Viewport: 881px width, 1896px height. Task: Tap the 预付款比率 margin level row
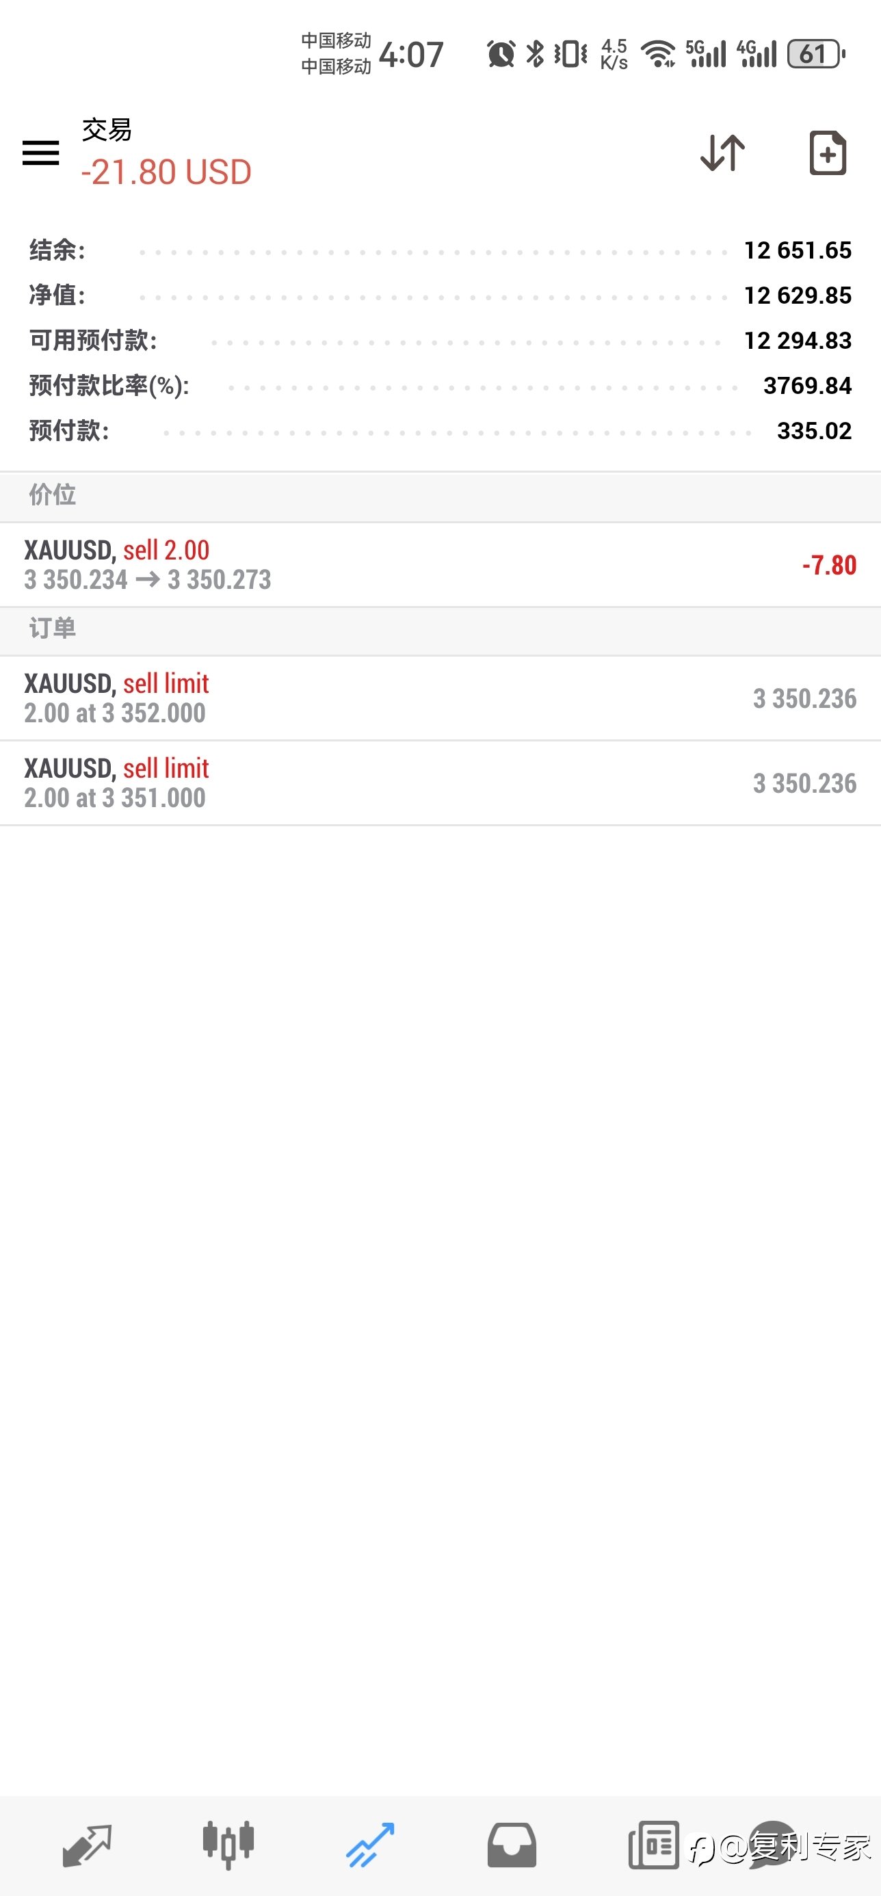pyautogui.click(x=440, y=385)
